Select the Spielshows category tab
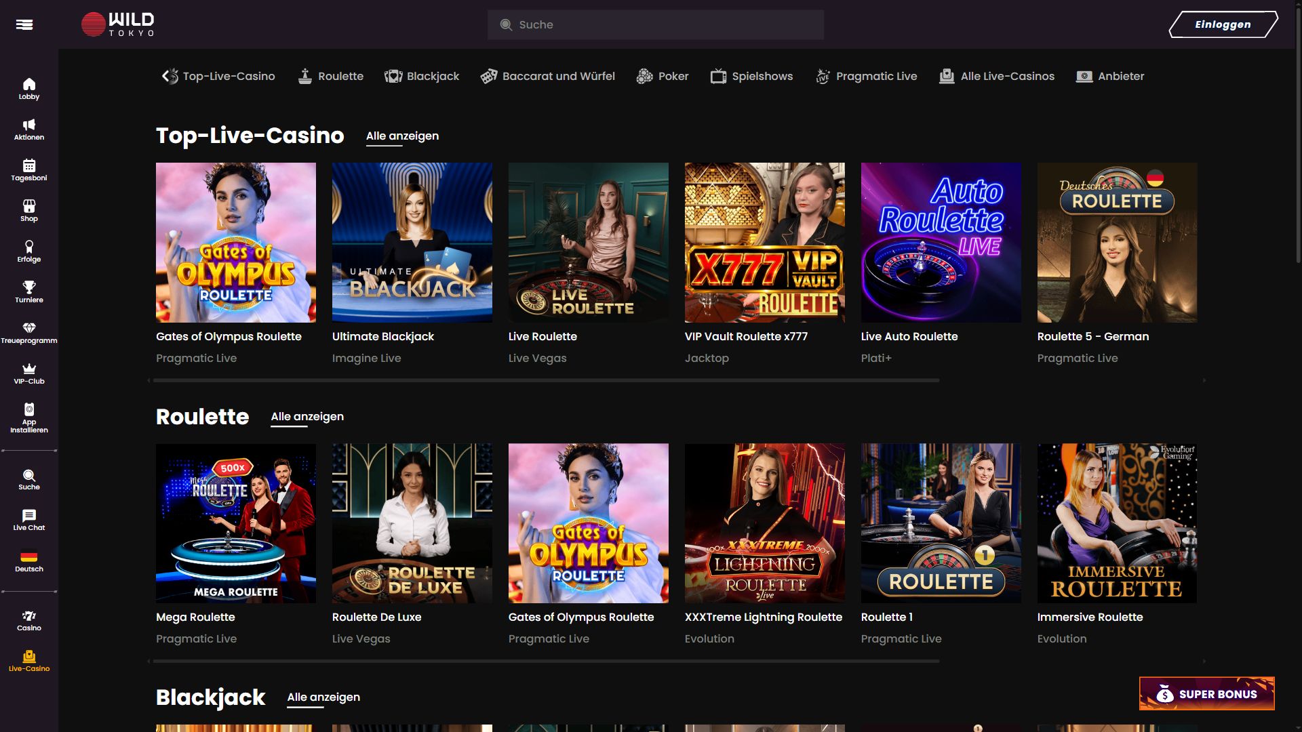 (751, 76)
